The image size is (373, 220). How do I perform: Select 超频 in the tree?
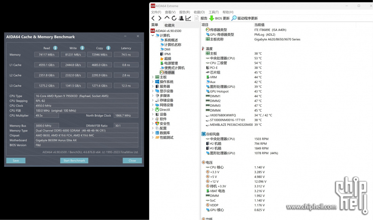tap(166, 59)
